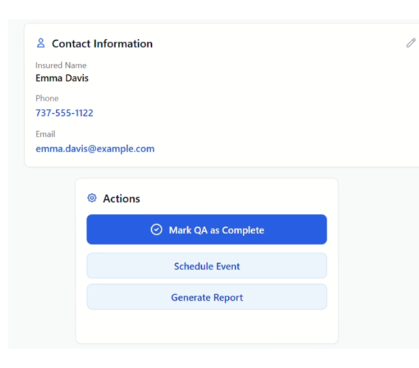Click the Insured Name field label
This screenshot has width=419, height=368.
(61, 65)
